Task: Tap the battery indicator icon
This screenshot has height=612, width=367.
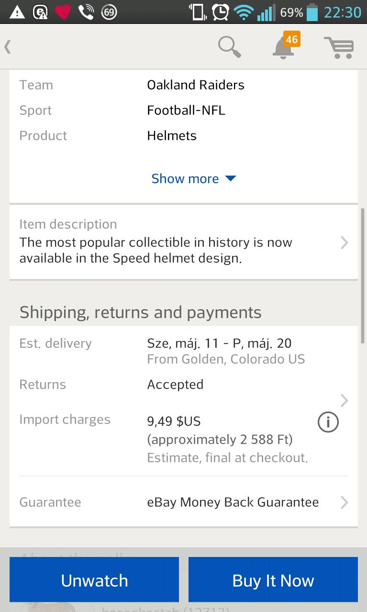Action: click(312, 12)
